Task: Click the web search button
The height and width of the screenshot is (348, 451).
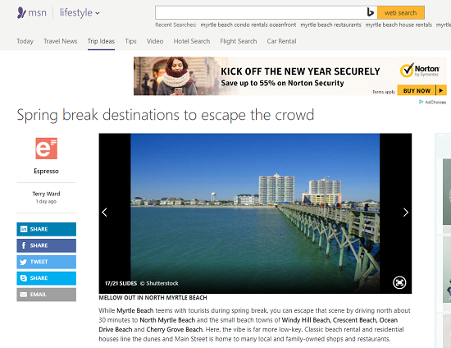Action: pyautogui.click(x=400, y=12)
